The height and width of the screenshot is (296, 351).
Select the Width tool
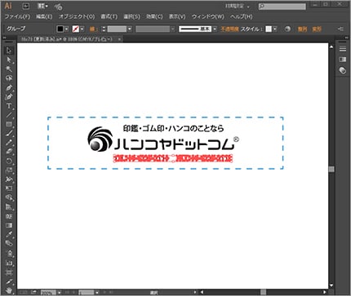(x=9, y=179)
